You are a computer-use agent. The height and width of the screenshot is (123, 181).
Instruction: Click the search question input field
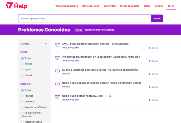point(85,18)
